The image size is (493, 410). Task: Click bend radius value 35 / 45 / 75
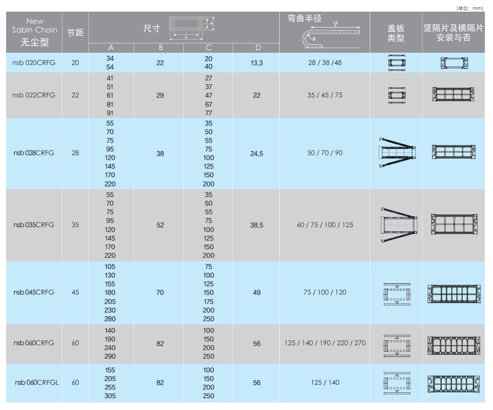click(x=325, y=95)
